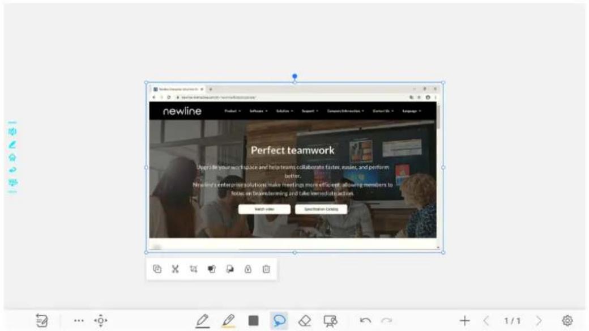Click the left-edge middle handle of the image
The height and width of the screenshot is (331, 589).
coord(146,167)
